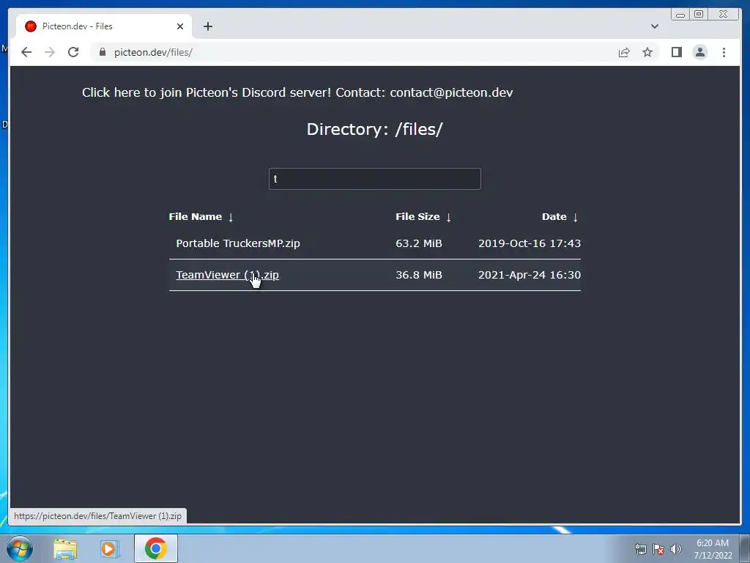Click the file search box containing "t"
This screenshot has width=750, height=563.
click(374, 179)
